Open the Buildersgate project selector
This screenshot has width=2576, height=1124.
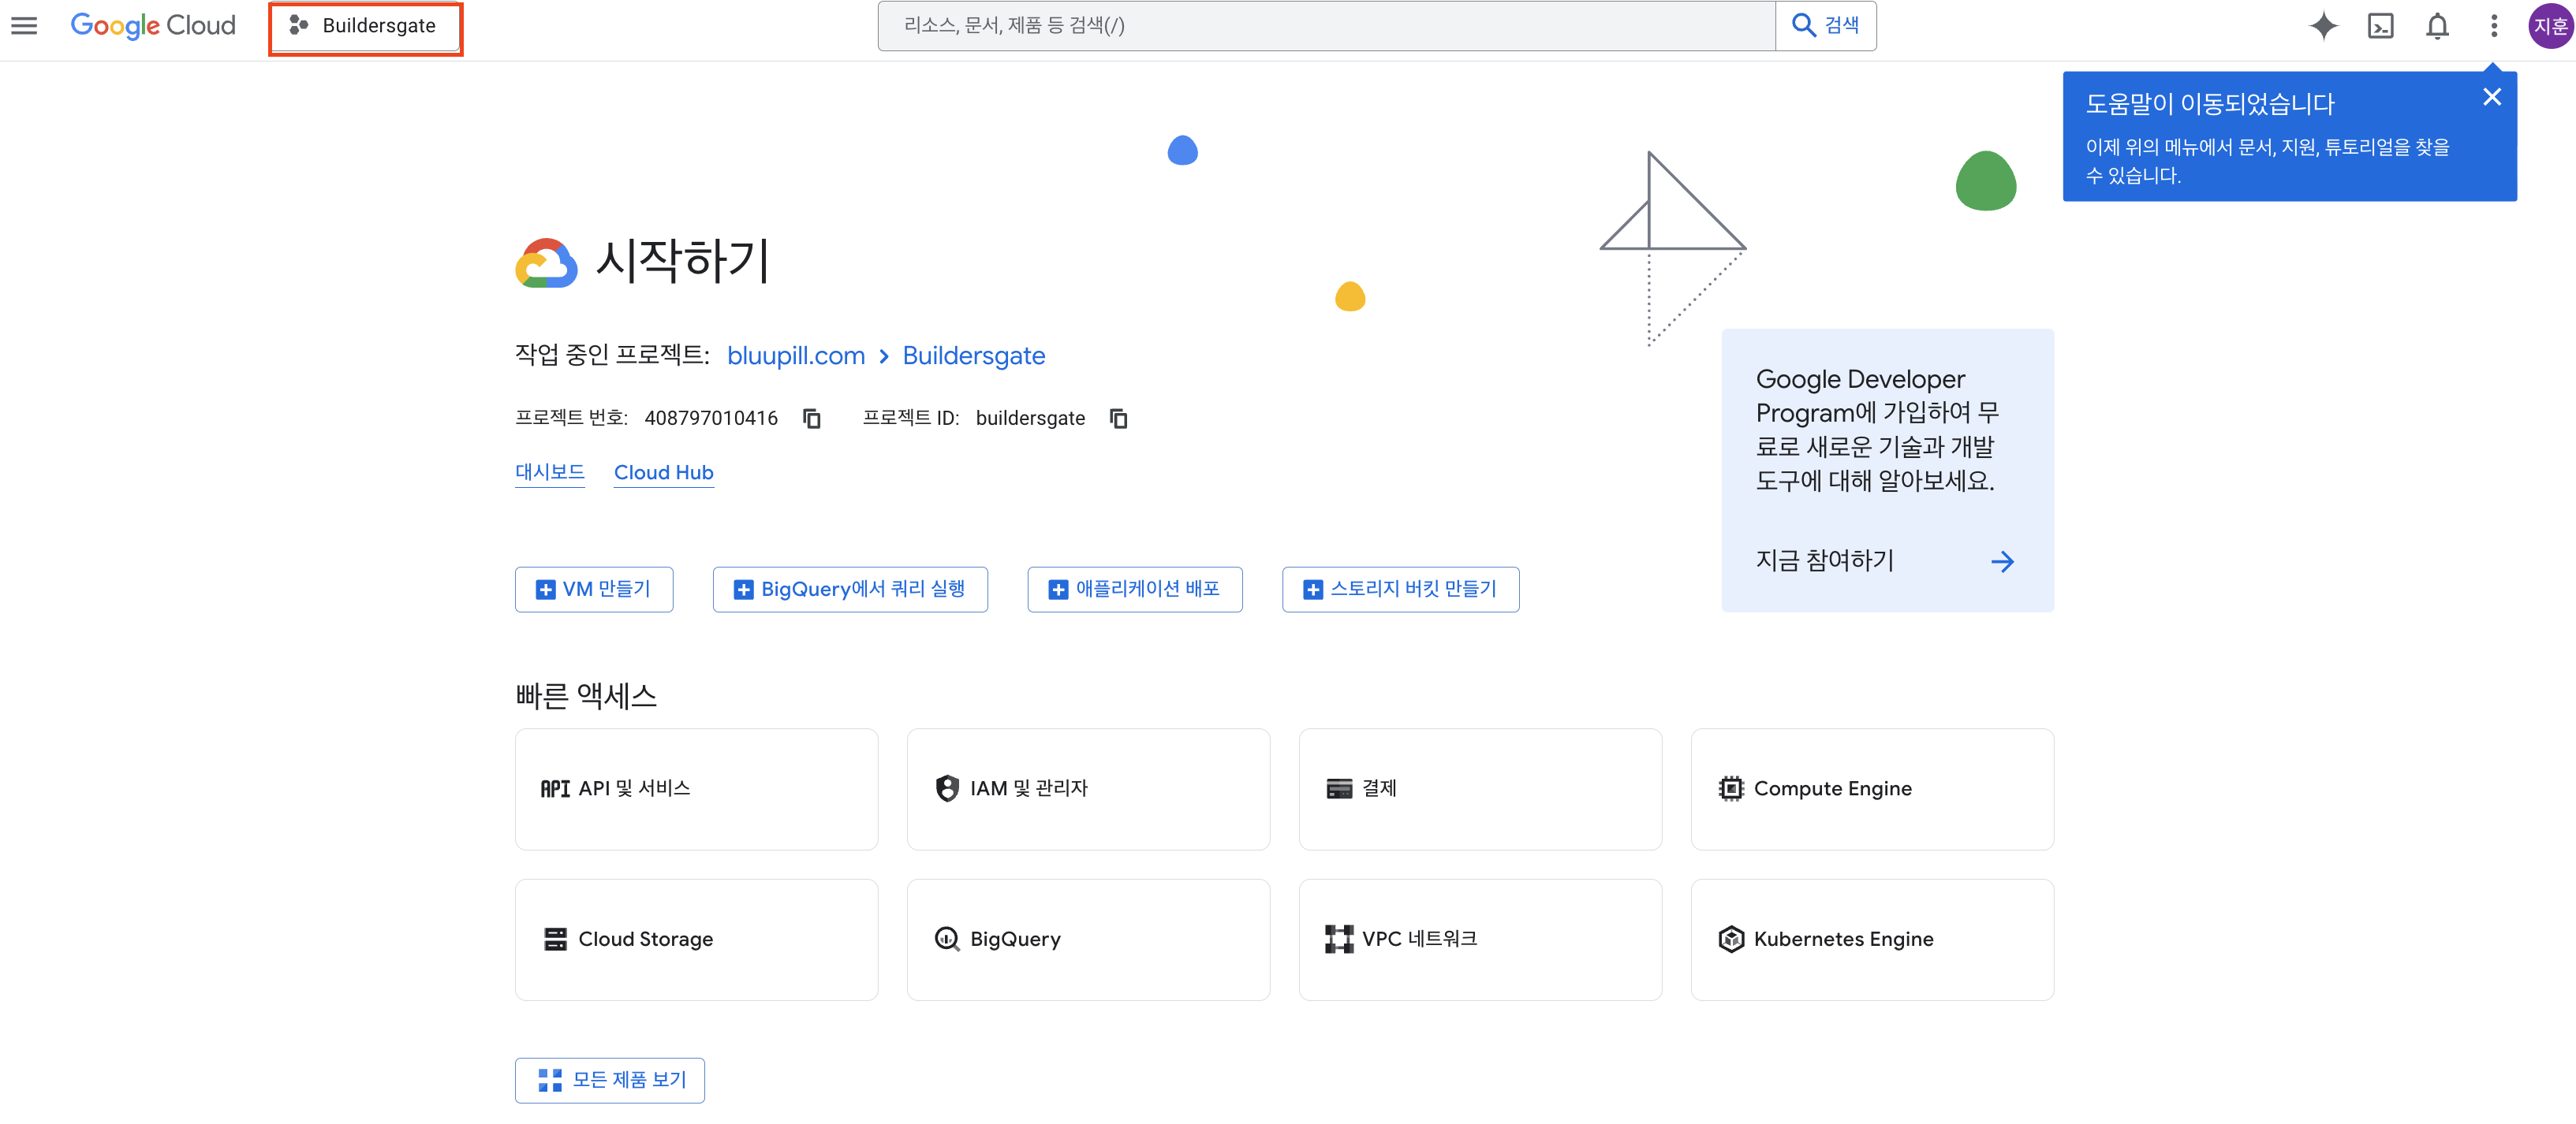tap(365, 27)
